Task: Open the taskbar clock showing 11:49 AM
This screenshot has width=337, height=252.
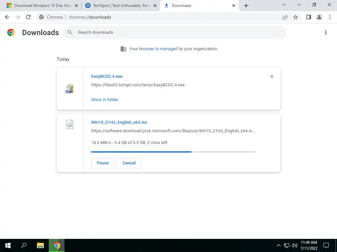Action: (309, 245)
